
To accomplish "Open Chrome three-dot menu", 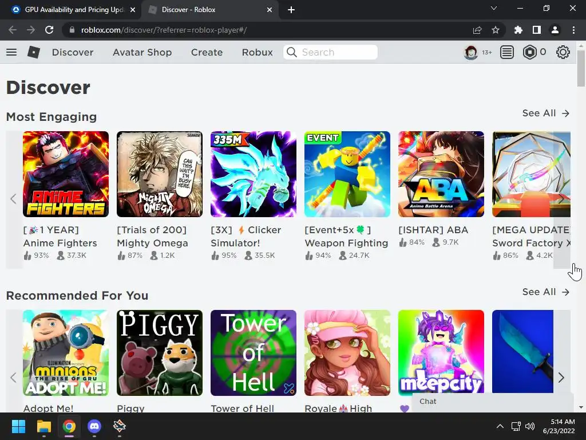I will point(573,30).
